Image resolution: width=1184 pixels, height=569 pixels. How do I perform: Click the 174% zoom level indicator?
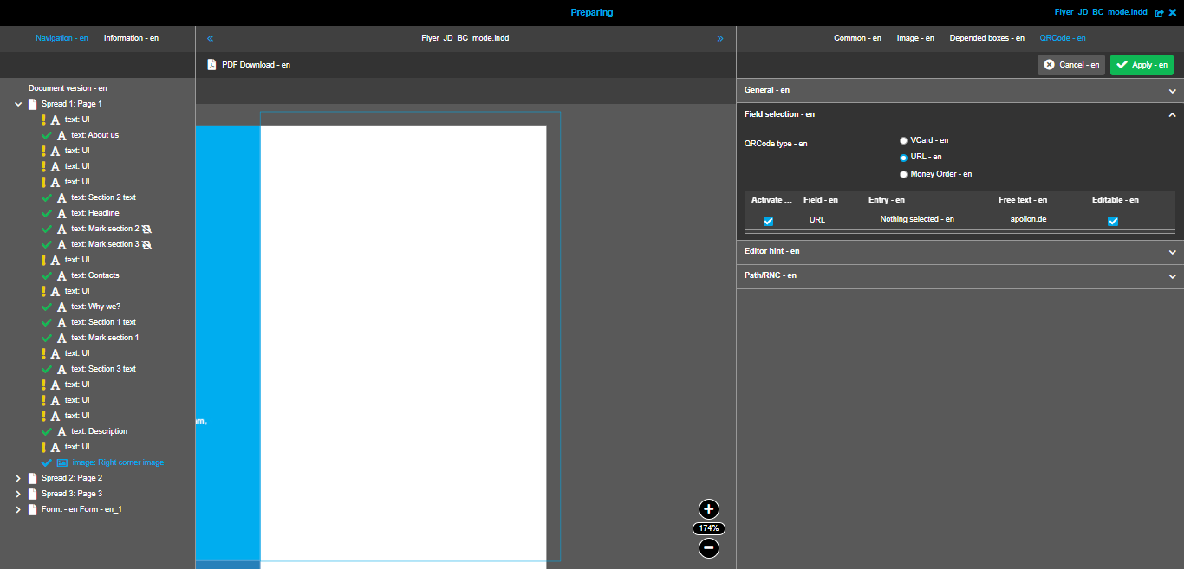coord(708,528)
